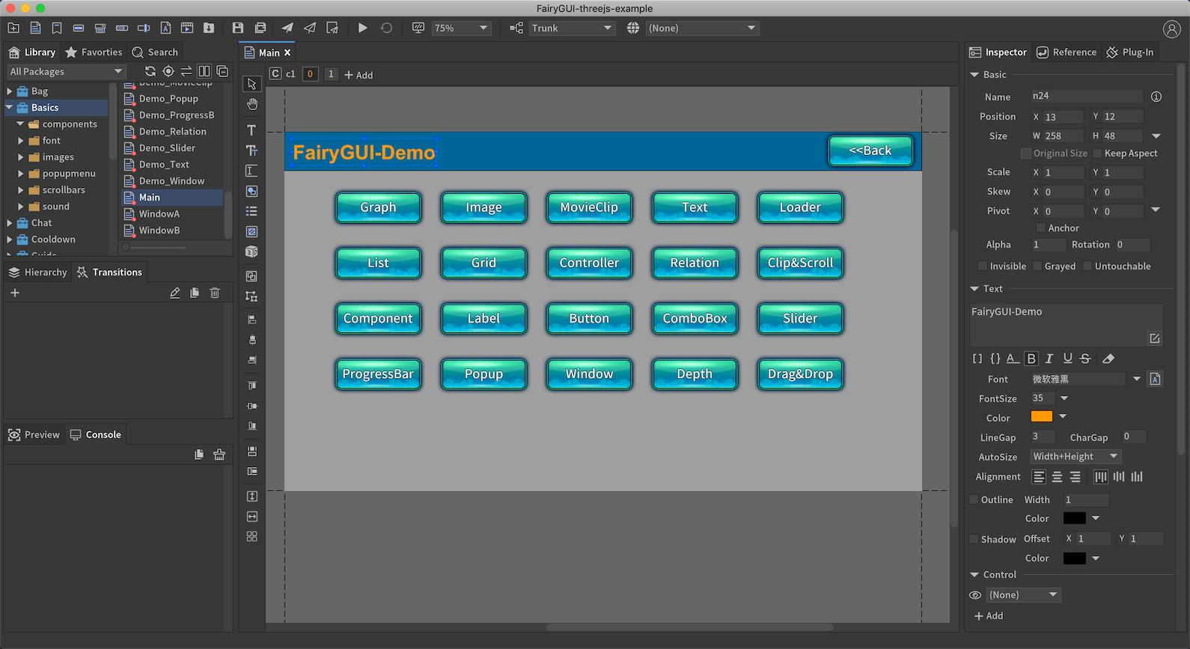The width and height of the screenshot is (1190, 649).
Task: Enable the Anchor checkbox
Action: coord(1040,228)
